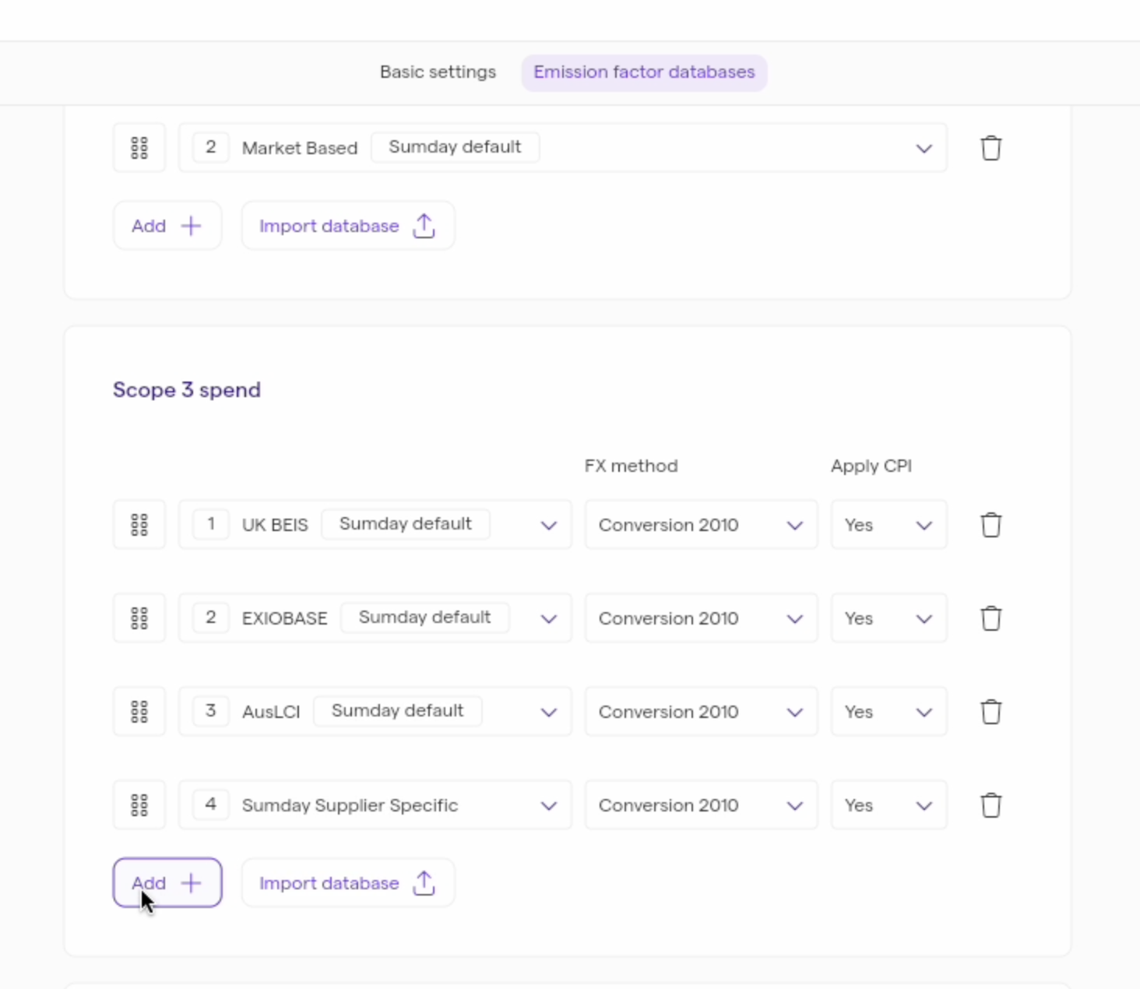Click trash icon for Market Based row
Viewport: 1140px width, 989px height.
[990, 148]
